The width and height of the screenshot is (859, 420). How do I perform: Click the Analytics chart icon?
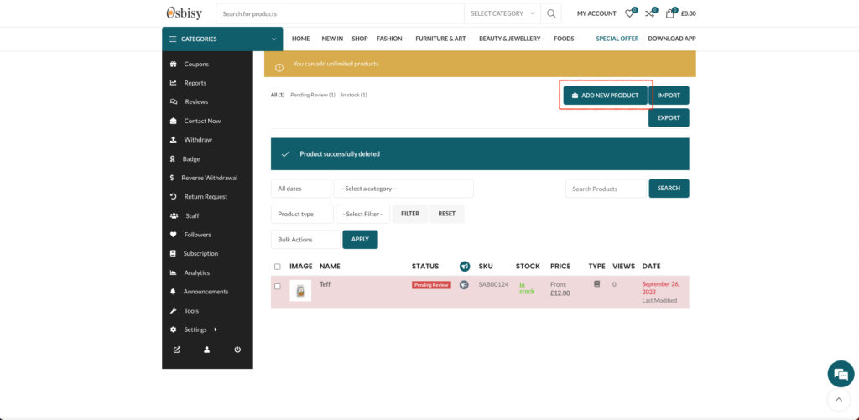coord(173,272)
